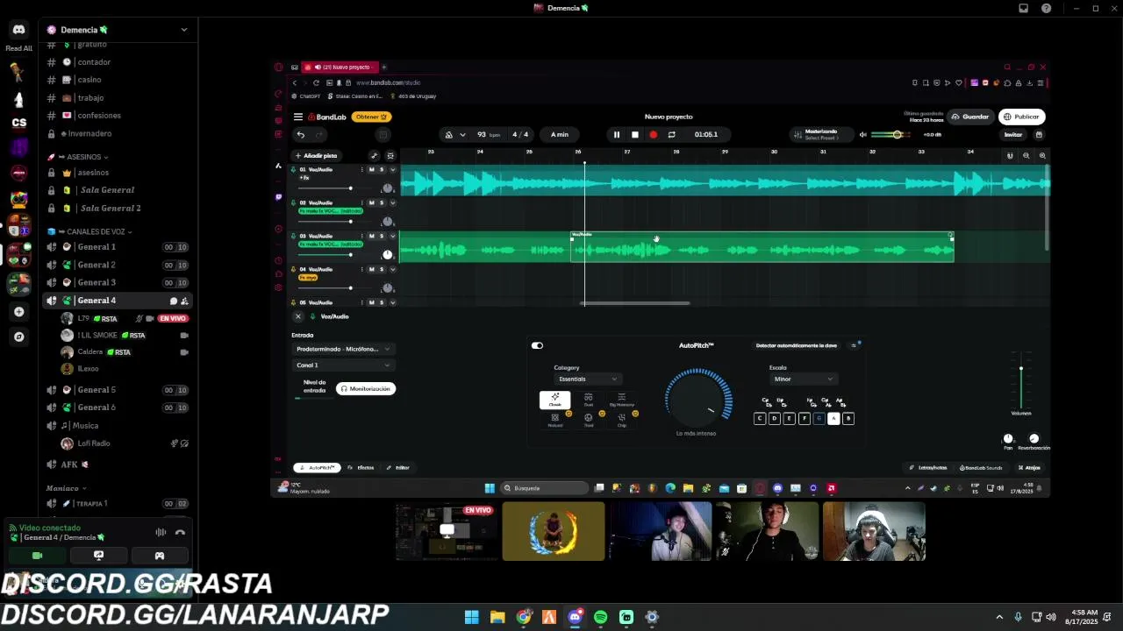Open BandLab Sounds panel
This screenshot has width=1123, height=631.
pos(981,468)
